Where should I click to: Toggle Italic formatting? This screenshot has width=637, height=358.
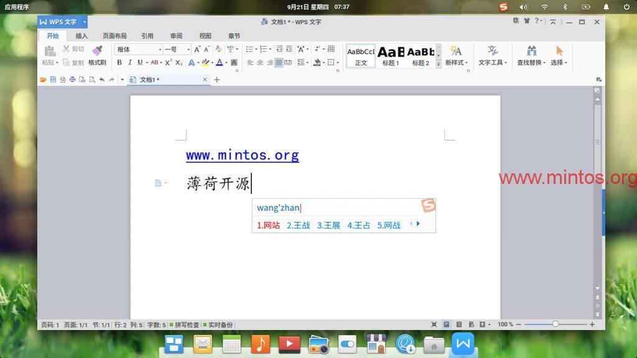pos(129,62)
